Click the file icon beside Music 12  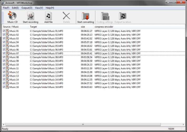7,72
